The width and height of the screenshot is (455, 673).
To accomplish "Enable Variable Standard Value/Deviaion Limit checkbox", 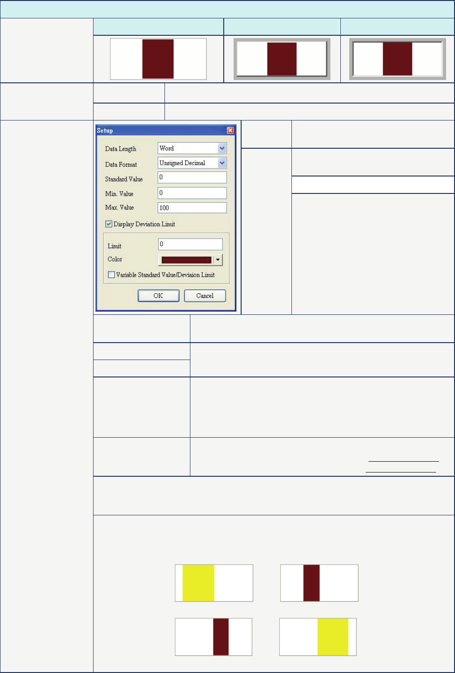I will coord(111,275).
